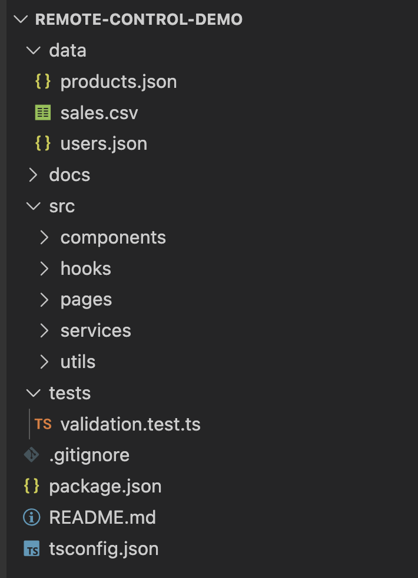Viewport: 418px width, 578px height.
Task: Click the info circle icon for README.md
Action: coord(31,518)
